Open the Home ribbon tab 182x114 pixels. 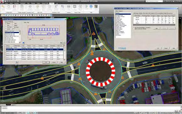[7, 3]
